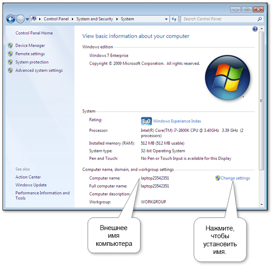The height and width of the screenshot is (267, 273).
Task: Open System protection
Action: [32, 62]
